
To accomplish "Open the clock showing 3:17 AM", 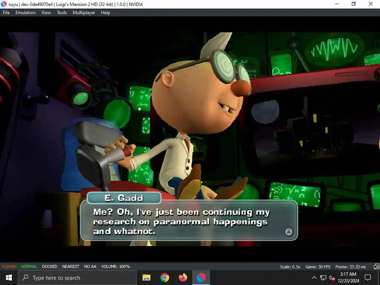I will click(348, 278).
